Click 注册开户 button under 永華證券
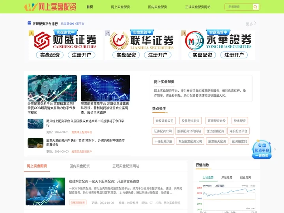 [234, 55]
